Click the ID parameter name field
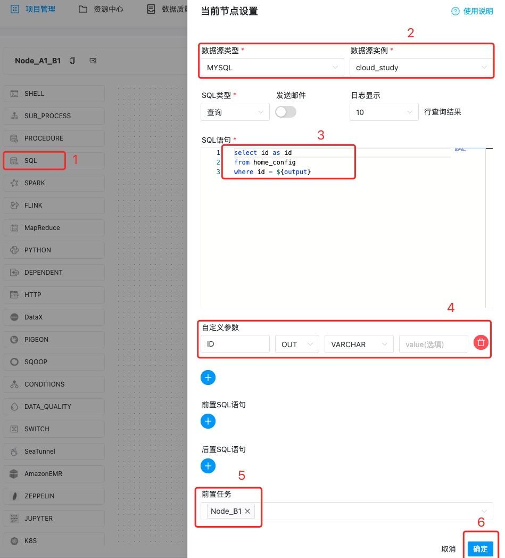Screen dimensions: 505x558 coord(235,344)
